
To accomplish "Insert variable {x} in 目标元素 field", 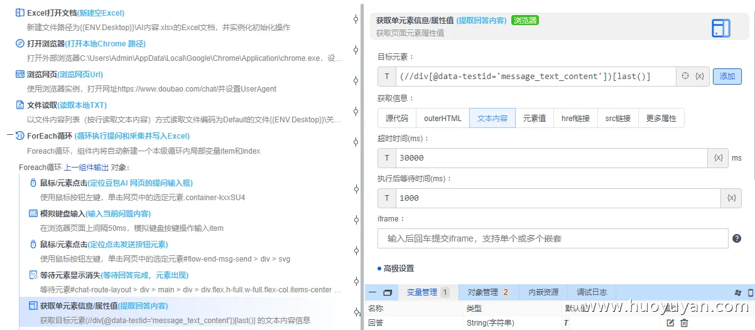I will click(x=700, y=77).
